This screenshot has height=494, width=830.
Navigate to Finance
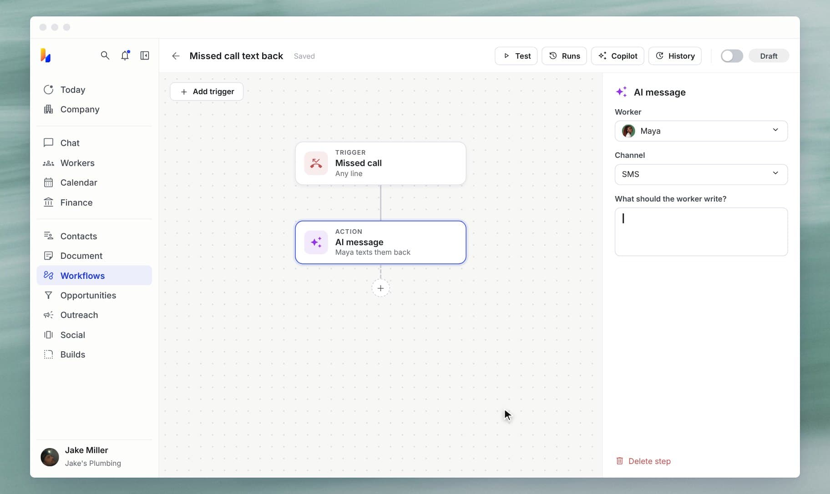[94, 202]
